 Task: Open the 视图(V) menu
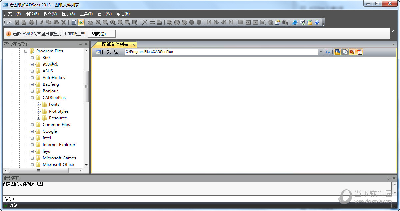(50, 14)
